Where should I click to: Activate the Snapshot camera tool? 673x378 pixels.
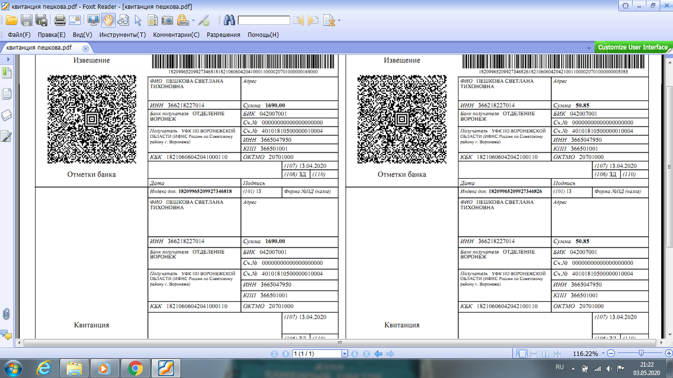pyautogui.click(x=167, y=21)
